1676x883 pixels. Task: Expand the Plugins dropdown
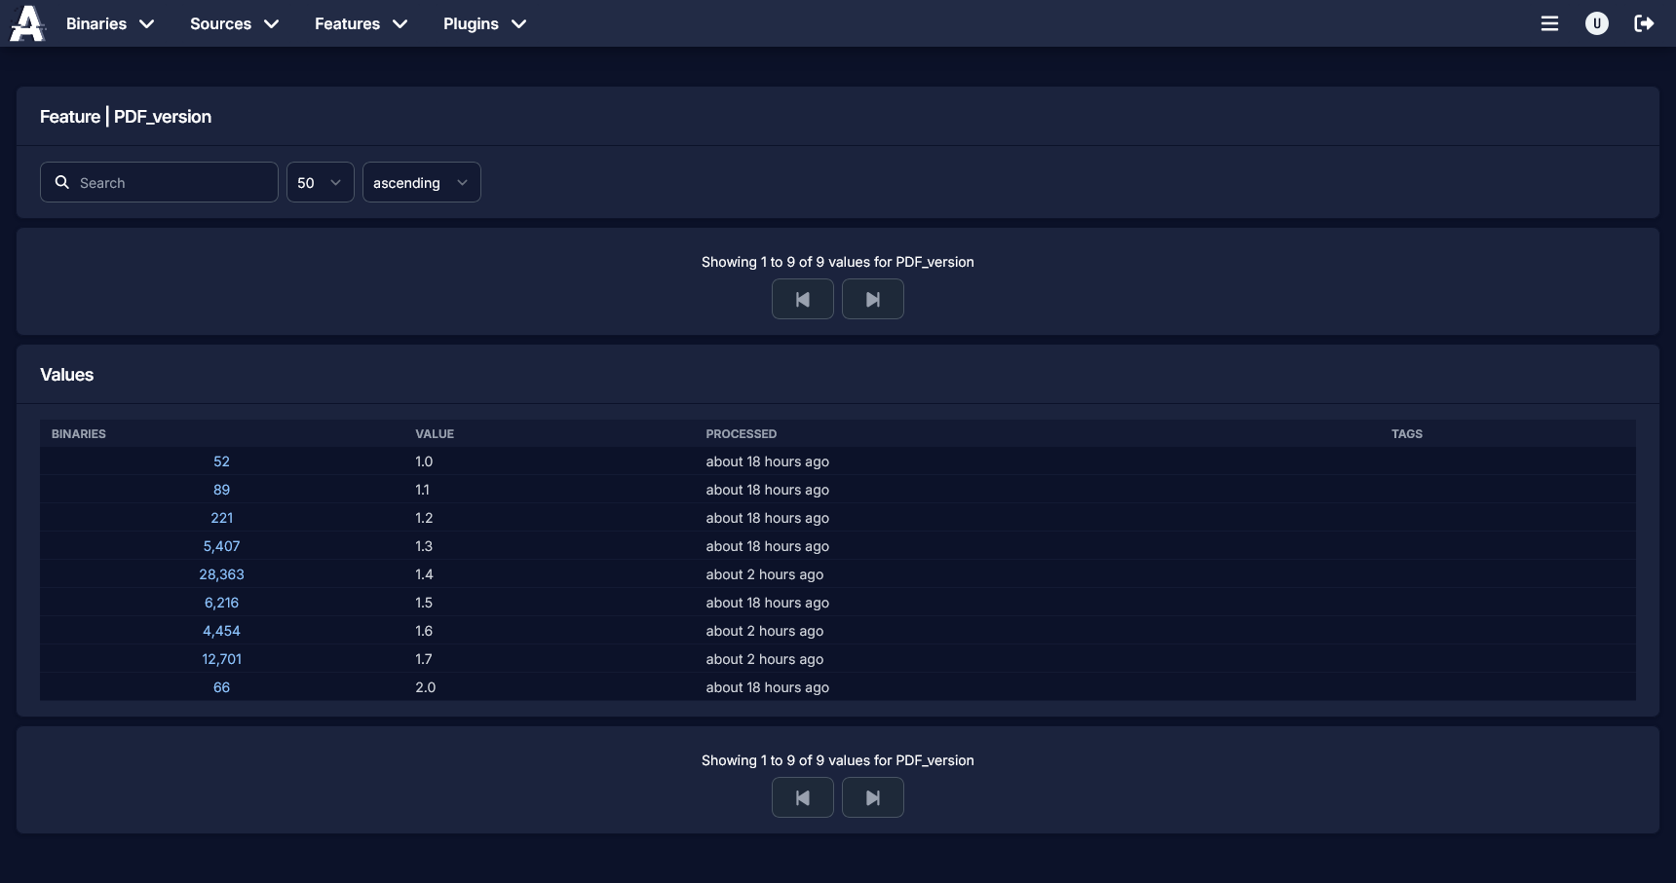483,23
